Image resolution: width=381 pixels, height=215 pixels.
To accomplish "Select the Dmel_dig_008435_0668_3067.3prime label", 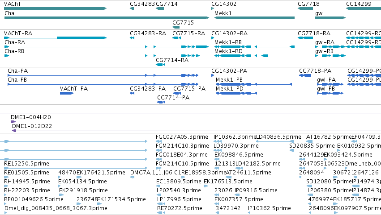I will pos(56,208).
